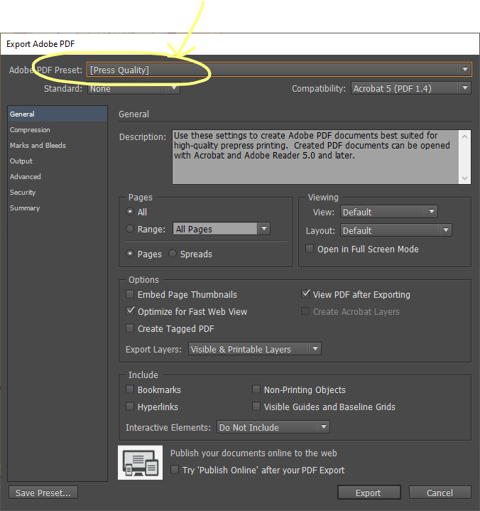480x511 pixels.
Task: Open the Standard dropdown showing None
Action: 133,88
